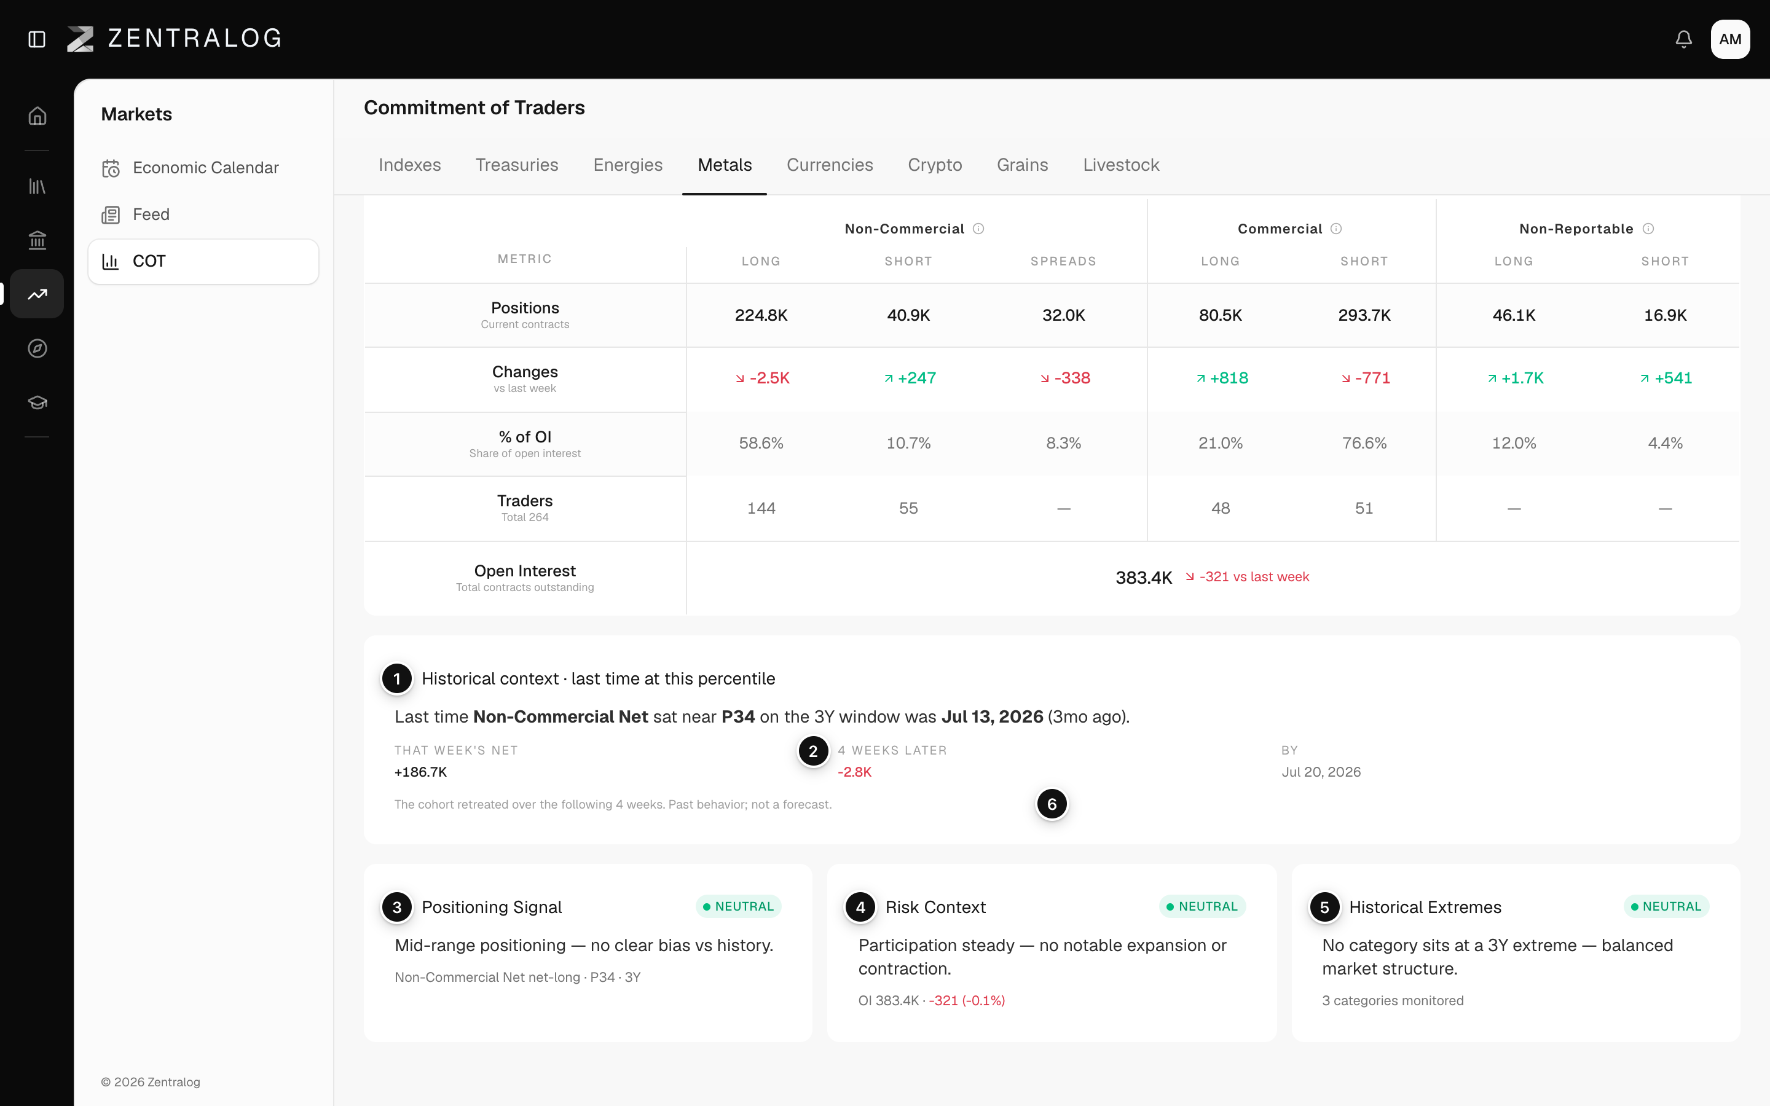Select COT in the Markets menu
The width and height of the screenshot is (1770, 1106).
tap(203, 261)
